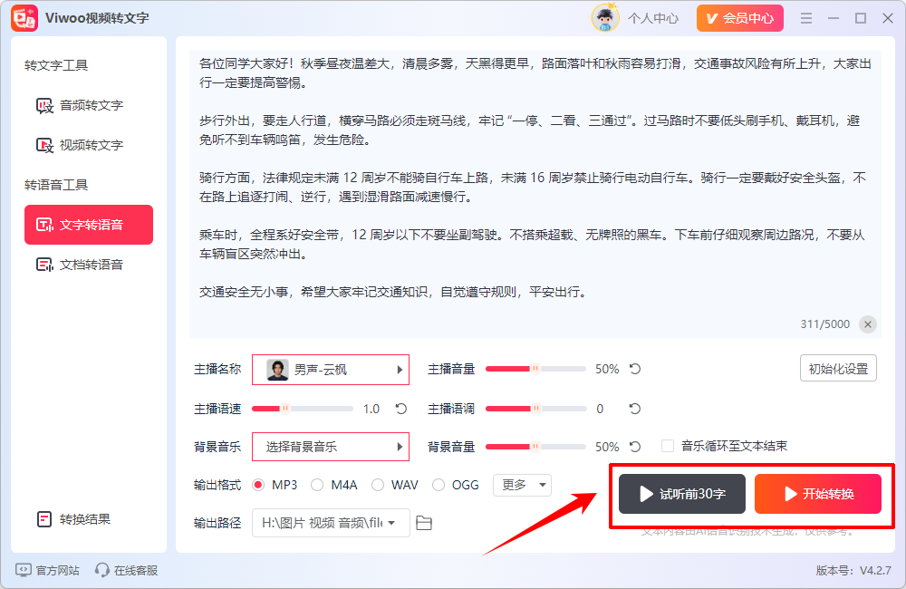Reset 主播语调 with its reset icon
The image size is (906, 589).
click(635, 409)
